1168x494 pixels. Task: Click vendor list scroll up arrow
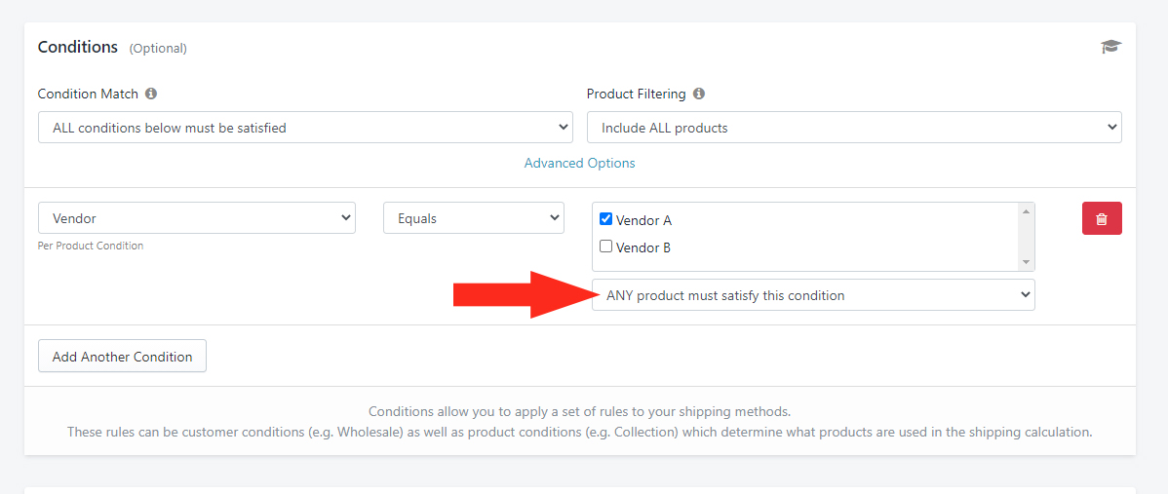click(x=1026, y=211)
